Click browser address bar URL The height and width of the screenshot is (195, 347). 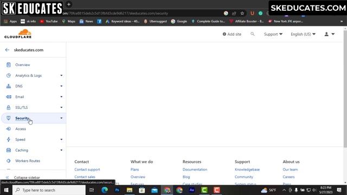coord(115,13)
